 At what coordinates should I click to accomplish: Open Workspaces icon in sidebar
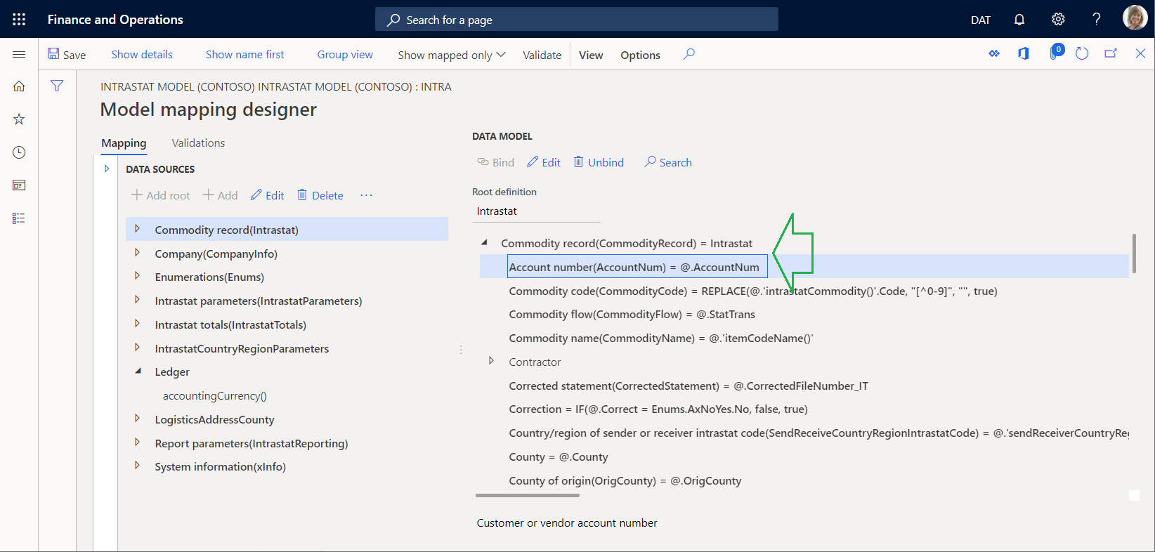pos(19,185)
